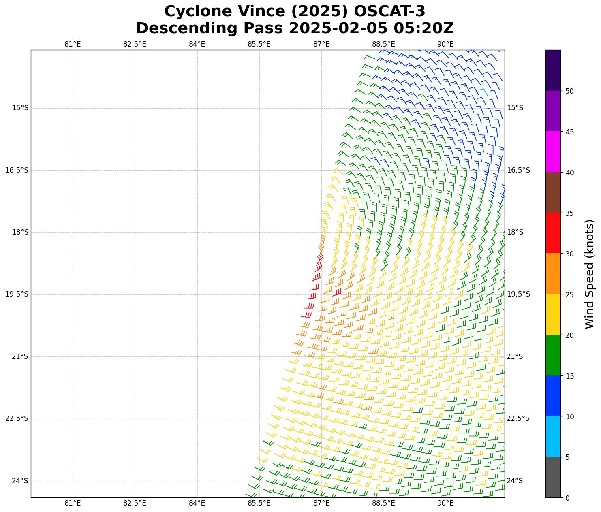Select the 84°E label on the bottom axis
The height and width of the screenshot is (512, 601).
coord(197,503)
